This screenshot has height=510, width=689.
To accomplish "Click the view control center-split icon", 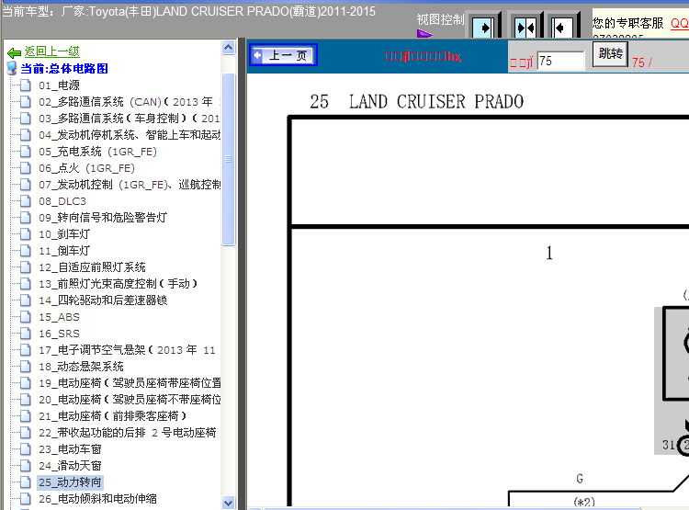I will pyautogui.click(x=525, y=28).
